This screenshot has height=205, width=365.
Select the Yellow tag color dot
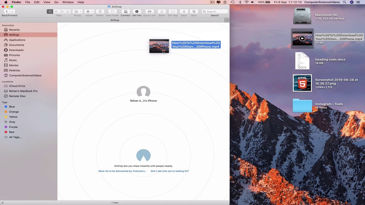pos(6,117)
